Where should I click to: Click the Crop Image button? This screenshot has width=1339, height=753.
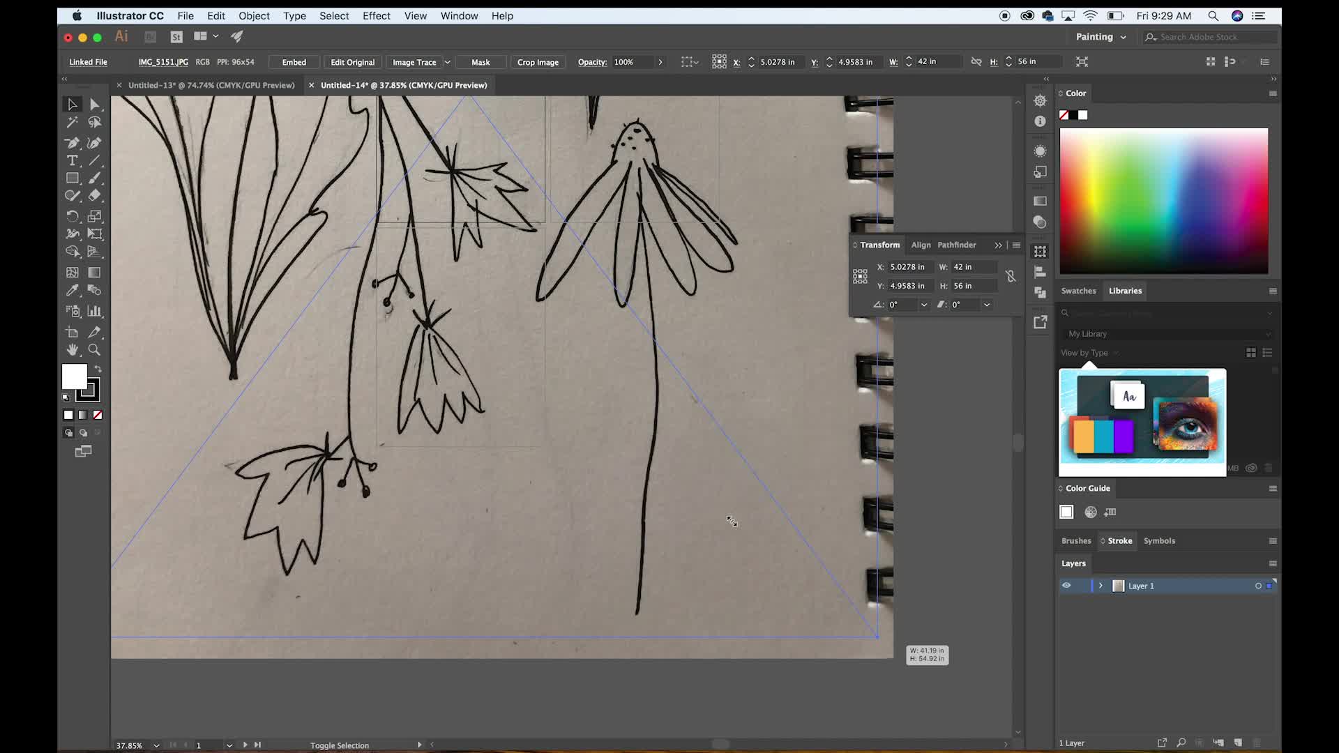(x=538, y=62)
